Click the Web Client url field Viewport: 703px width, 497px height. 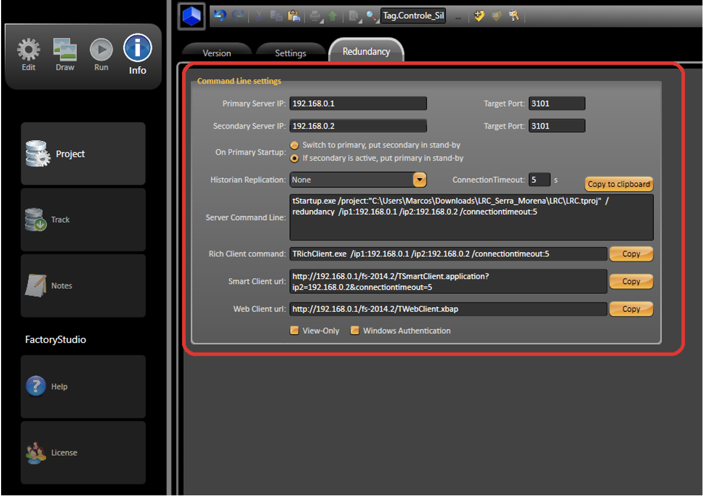point(448,309)
